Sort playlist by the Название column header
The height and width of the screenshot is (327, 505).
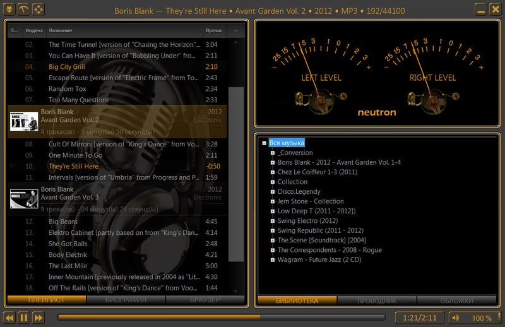point(124,30)
